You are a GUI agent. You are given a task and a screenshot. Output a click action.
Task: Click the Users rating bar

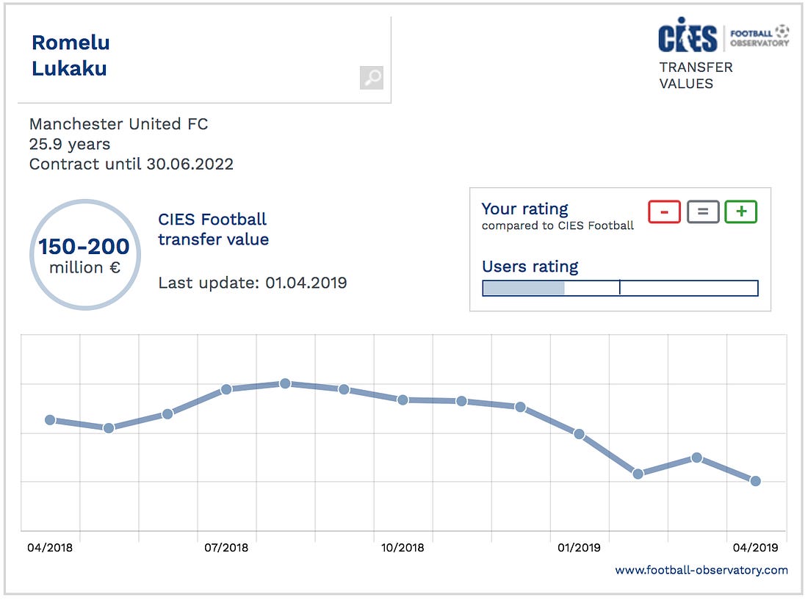pyautogui.click(x=621, y=288)
